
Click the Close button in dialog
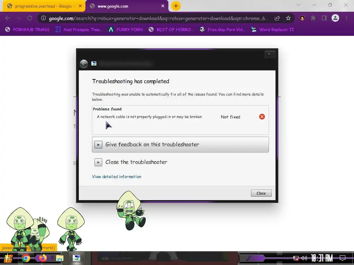point(261,193)
